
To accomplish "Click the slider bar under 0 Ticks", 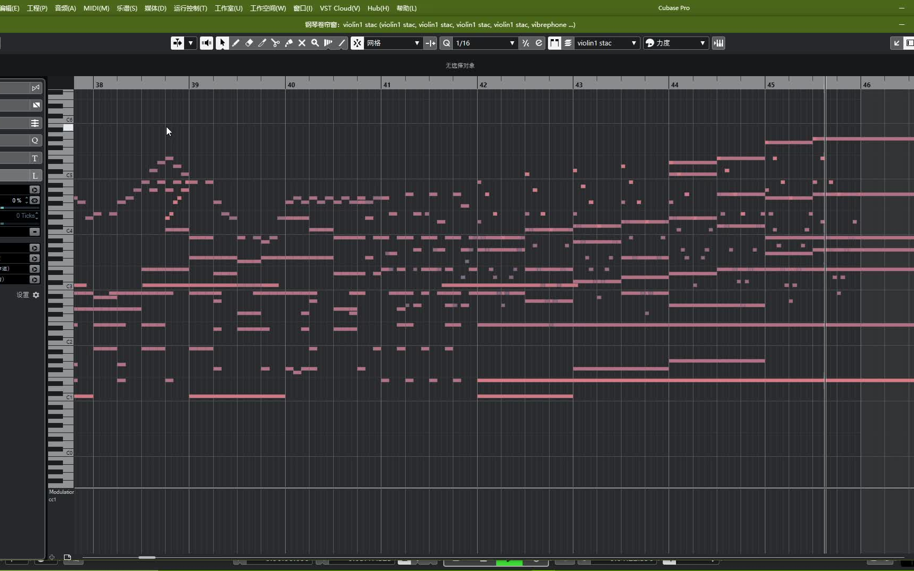I will pos(20,224).
